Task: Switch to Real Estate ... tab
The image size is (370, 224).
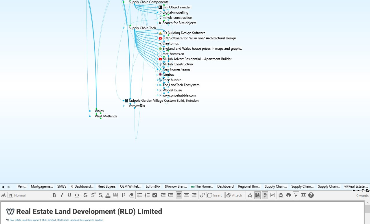Action: (356, 186)
